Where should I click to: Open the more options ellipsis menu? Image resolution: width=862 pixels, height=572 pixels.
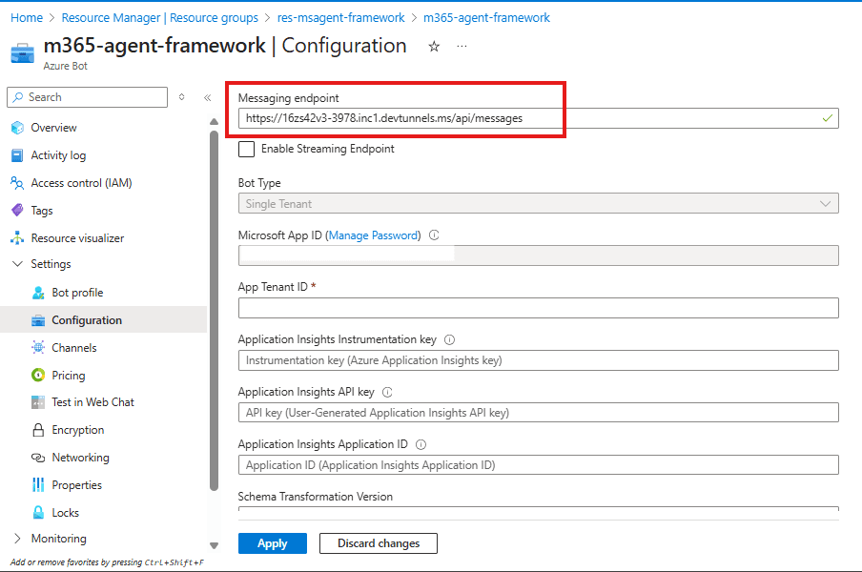(x=462, y=46)
